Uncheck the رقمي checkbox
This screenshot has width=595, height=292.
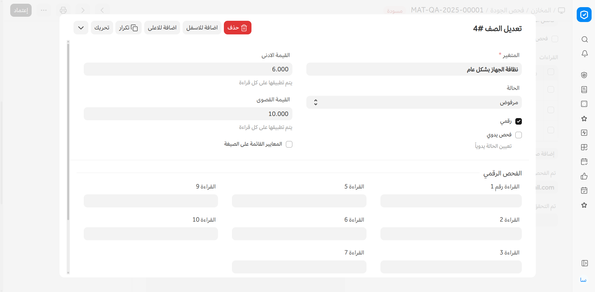(518, 121)
